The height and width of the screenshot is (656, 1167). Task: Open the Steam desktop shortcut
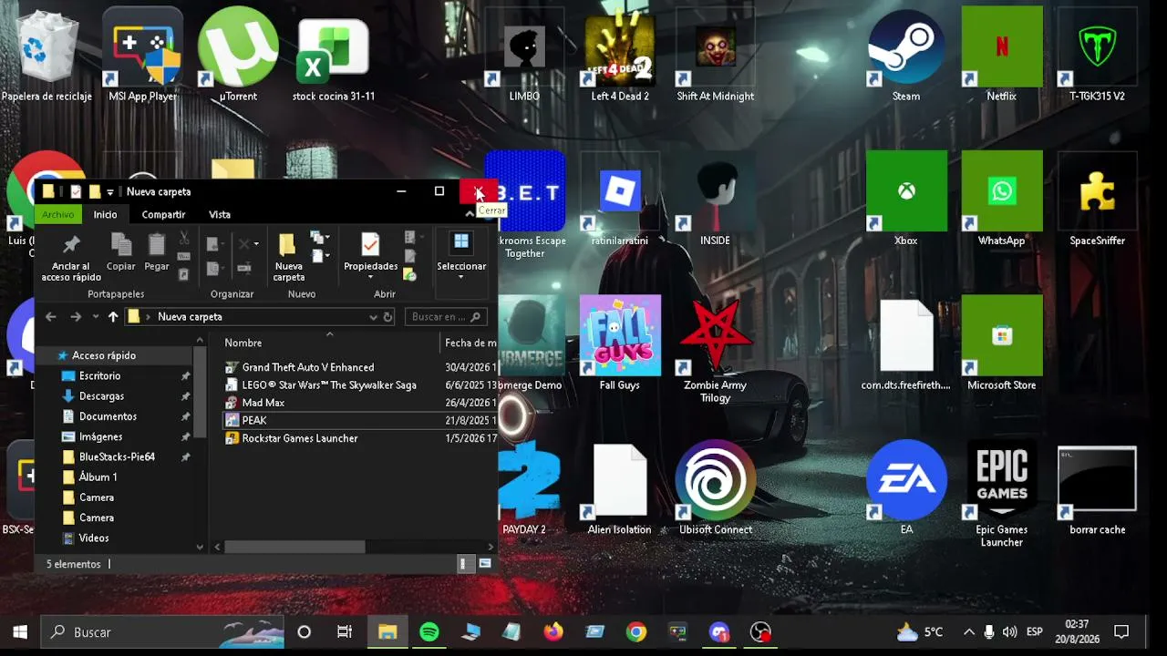pyautogui.click(x=906, y=55)
